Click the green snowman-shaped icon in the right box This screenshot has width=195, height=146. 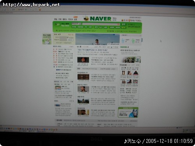[x=133, y=41]
